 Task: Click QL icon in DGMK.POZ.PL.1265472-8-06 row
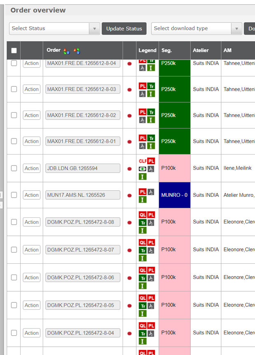(143, 270)
